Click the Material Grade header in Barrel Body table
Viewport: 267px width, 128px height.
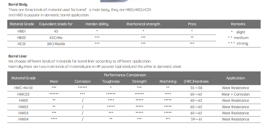coord(22,24)
